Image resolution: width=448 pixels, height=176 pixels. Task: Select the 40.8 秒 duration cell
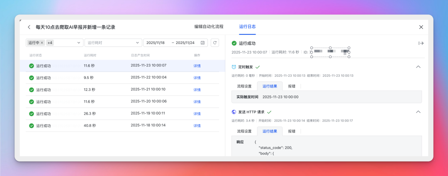click(x=90, y=125)
